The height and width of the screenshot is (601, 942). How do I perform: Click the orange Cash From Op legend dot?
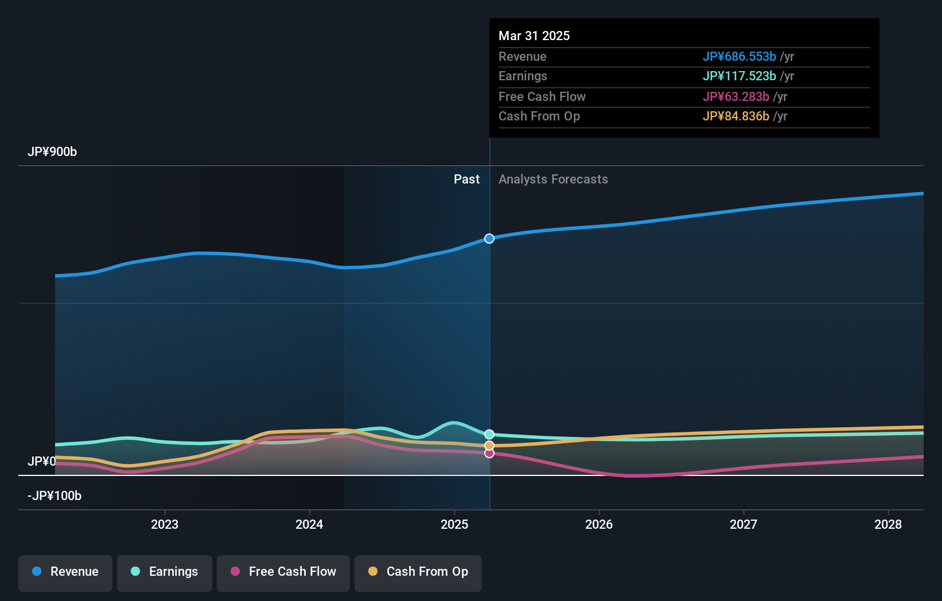click(373, 572)
